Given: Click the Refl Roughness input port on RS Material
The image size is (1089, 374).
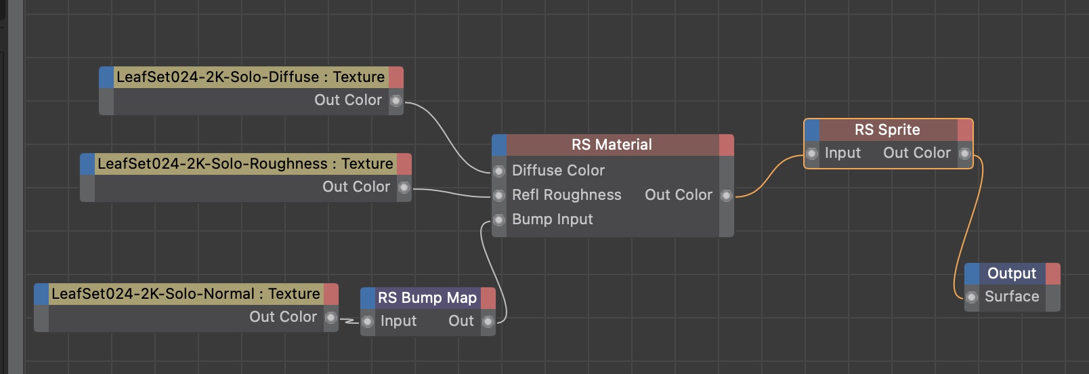Looking at the screenshot, I should click(499, 196).
